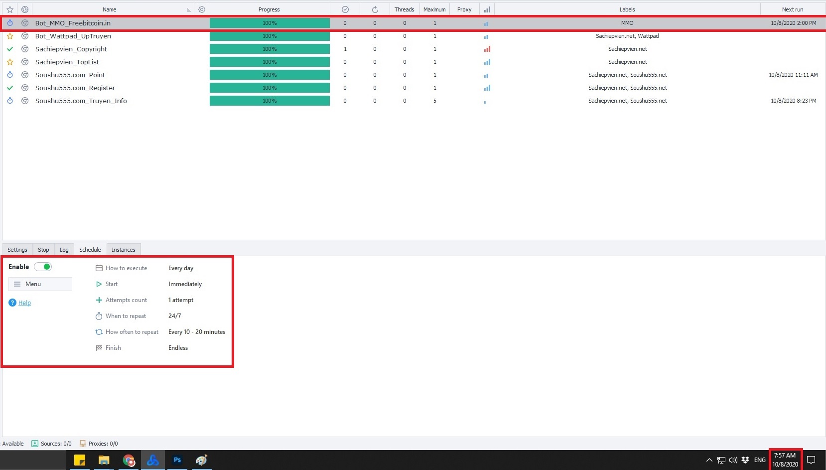Click the statistics chart icon for Bot_MMO_Freebitcoin.in
This screenshot has height=470, width=826.
click(486, 23)
